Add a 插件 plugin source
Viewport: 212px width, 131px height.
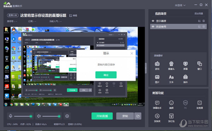[x=185, y=79]
